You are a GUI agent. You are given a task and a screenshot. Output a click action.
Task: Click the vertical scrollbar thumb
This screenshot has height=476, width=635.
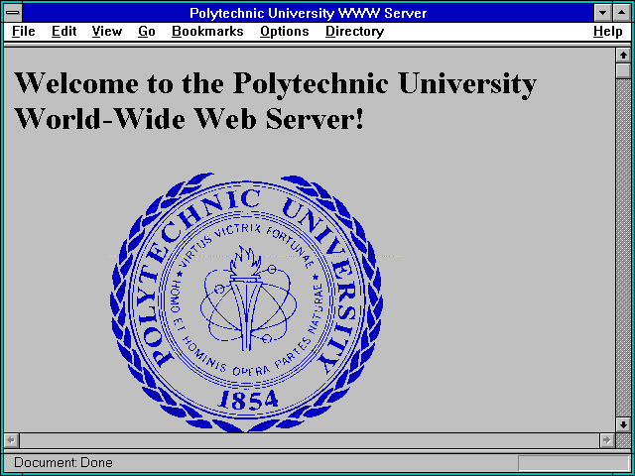[x=623, y=70]
